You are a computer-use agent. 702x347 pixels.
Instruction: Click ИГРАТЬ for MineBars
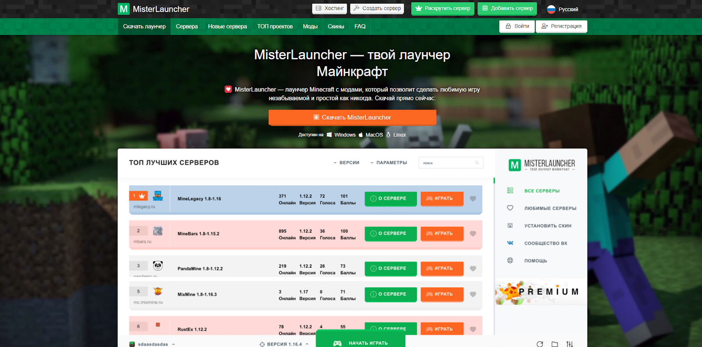point(442,234)
